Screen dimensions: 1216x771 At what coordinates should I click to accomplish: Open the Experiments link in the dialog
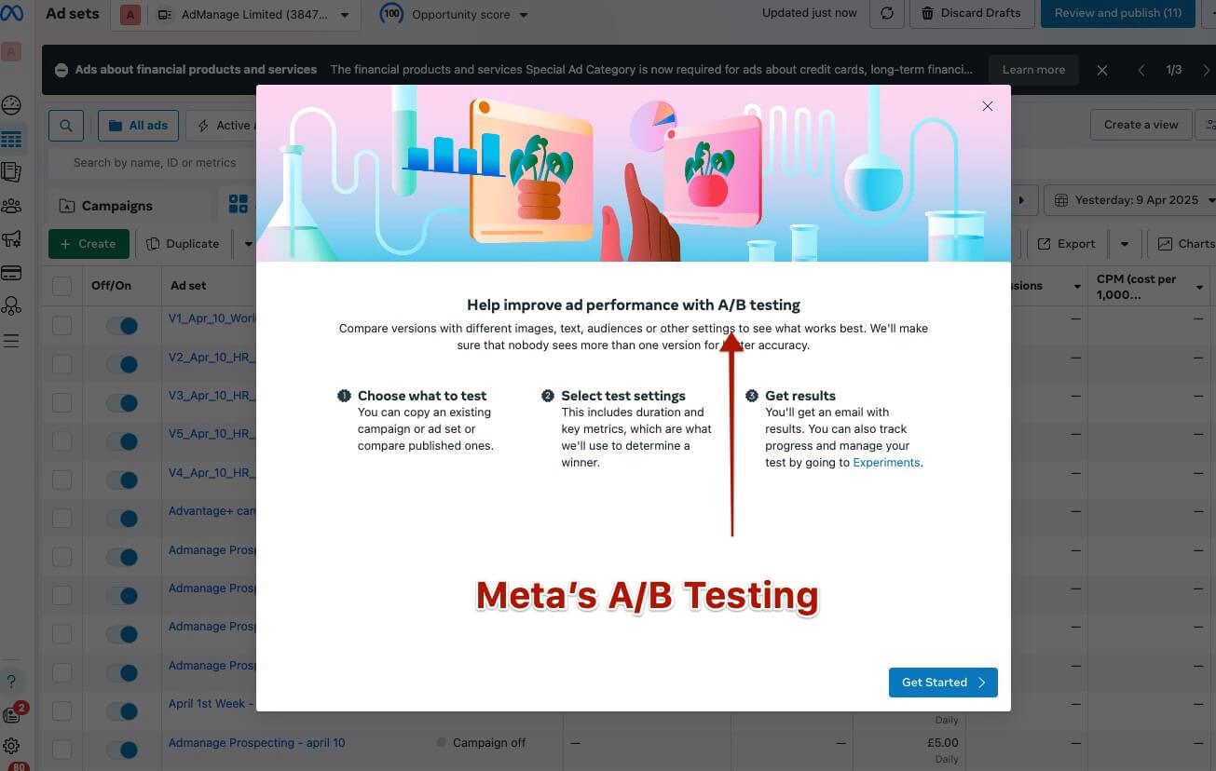pyautogui.click(x=886, y=463)
